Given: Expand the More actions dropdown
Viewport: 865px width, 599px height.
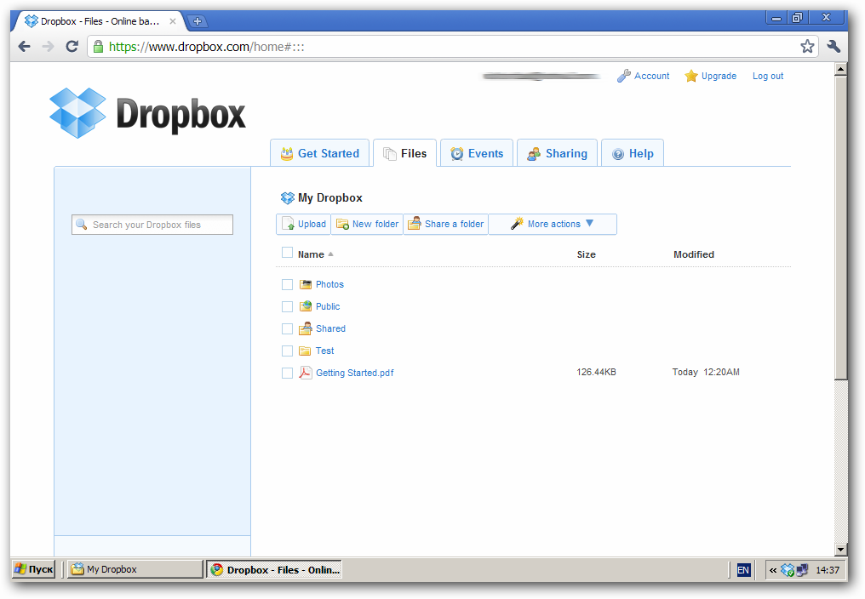Looking at the screenshot, I should click(553, 224).
